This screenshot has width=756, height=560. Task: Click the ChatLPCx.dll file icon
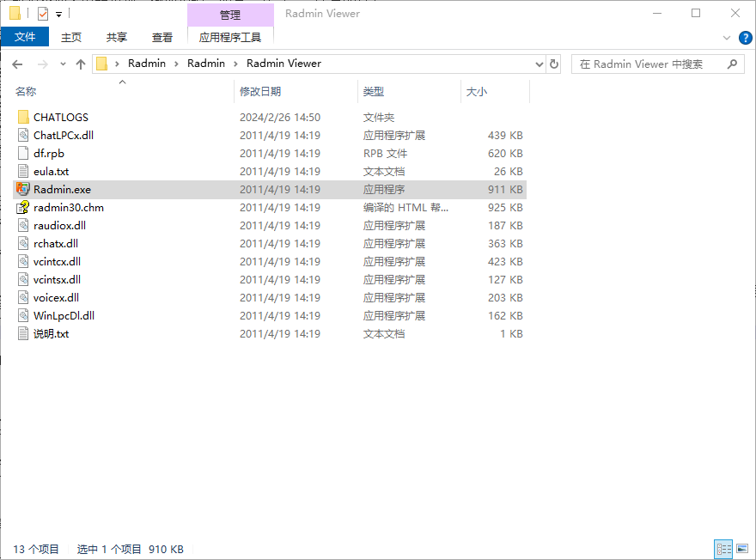click(22, 136)
